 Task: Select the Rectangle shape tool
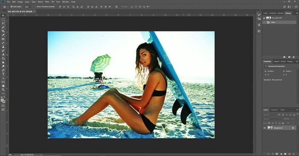click(x=3, y=82)
